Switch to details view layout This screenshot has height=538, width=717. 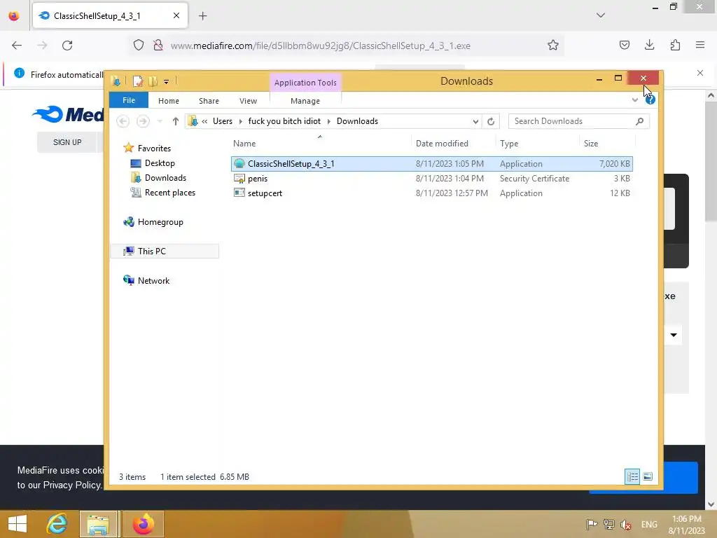pos(632,476)
